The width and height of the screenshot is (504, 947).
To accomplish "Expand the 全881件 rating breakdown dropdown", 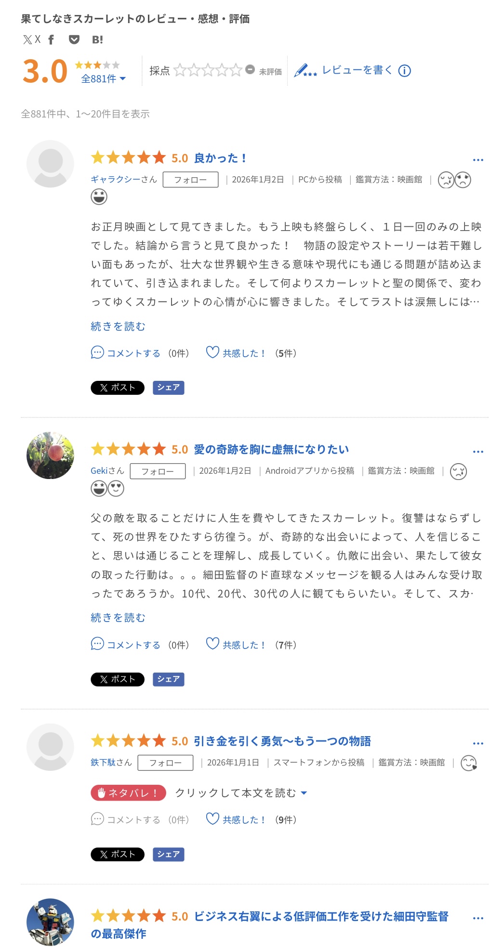I will tap(103, 79).
